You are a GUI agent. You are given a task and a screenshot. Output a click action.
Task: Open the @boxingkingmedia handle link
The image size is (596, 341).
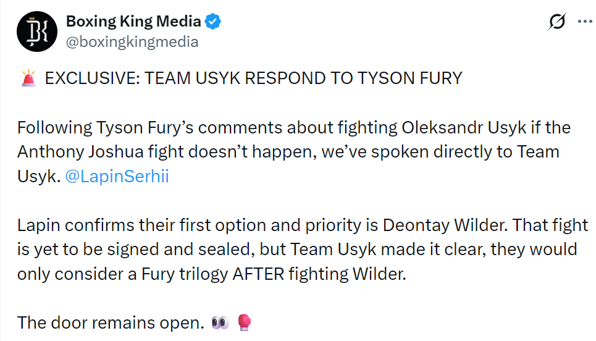[132, 42]
